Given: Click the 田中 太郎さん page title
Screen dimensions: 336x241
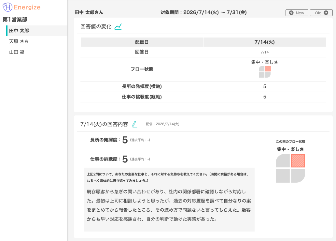Looking at the screenshot, I should pyautogui.click(x=89, y=12).
